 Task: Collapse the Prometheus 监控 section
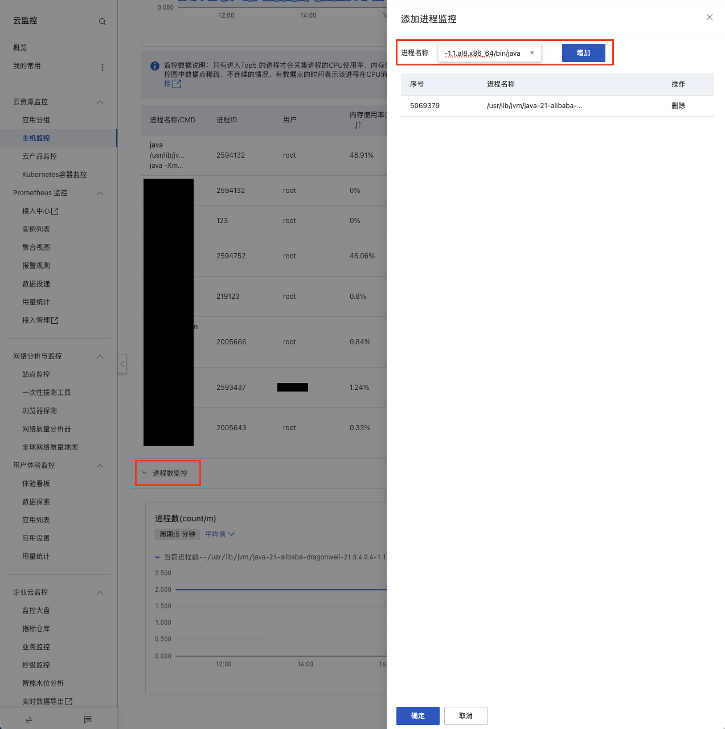pos(100,193)
